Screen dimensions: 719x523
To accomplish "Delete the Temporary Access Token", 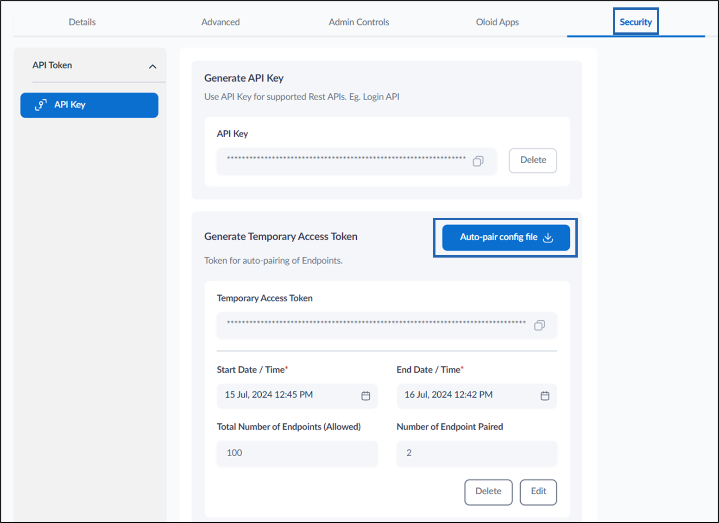I will (488, 492).
